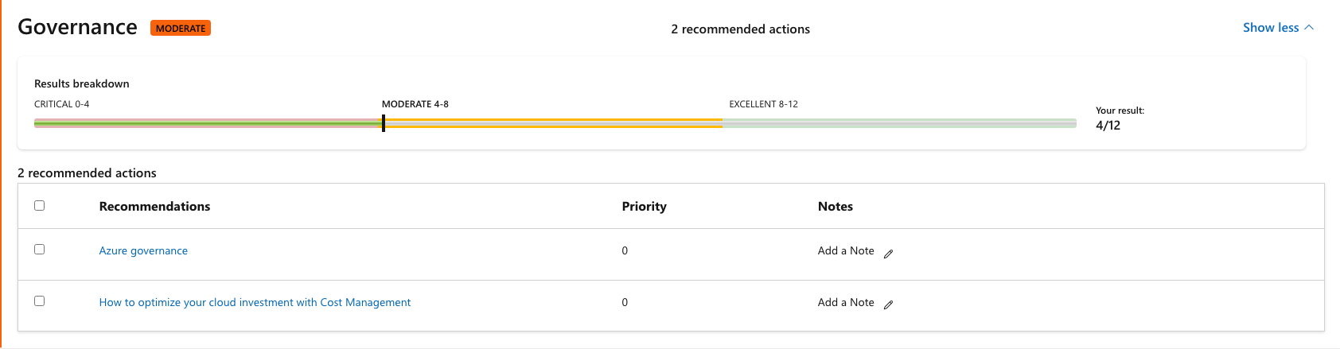The height and width of the screenshot is (349, 1340).
Task: Click the grey EXCELLENT 8-12 bar segment
Action: click(x=899, y=123)
